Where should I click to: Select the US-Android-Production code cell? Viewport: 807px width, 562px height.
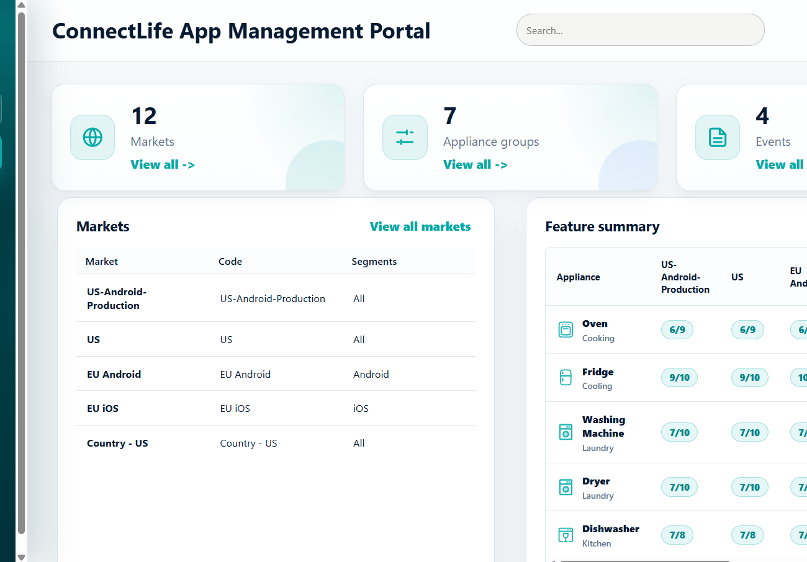(x=273, y=298)
